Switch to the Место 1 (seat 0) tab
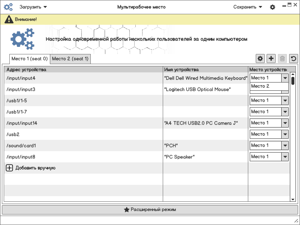Image resolution: width=300 pixels, height=225 pixels. click(x=30, y=59)
